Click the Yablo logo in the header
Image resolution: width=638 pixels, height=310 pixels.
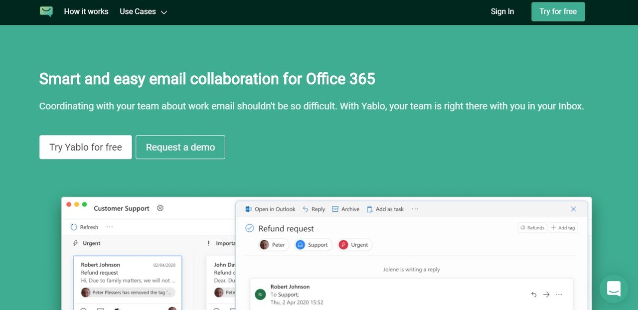point(46,11)
